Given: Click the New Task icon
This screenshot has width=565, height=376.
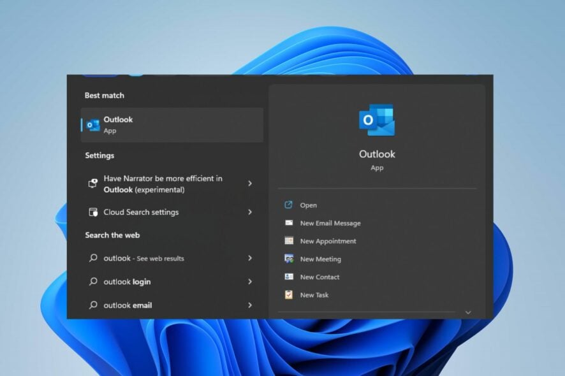Looking at the screenshot, I should coord(288,294).
